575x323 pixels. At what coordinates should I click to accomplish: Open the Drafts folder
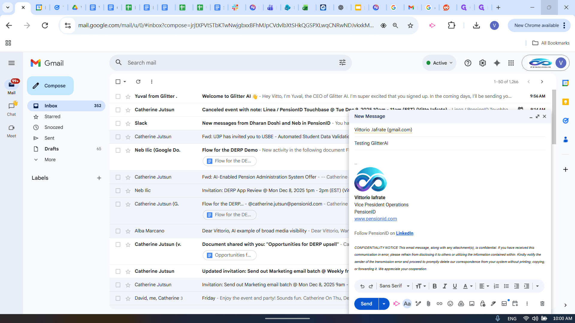[x=52, y=149]
